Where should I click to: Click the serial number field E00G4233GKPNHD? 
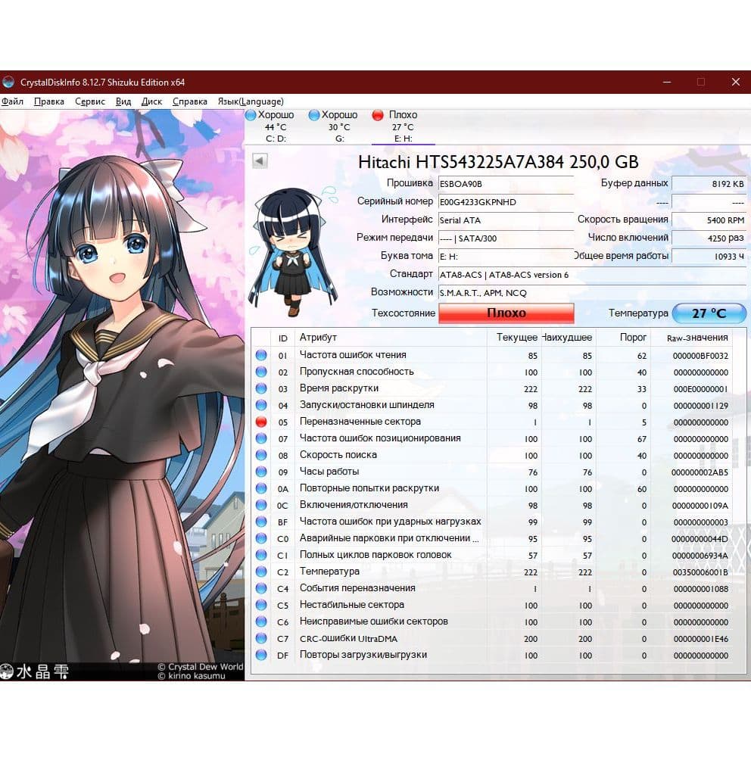click(x=506, y=202)
